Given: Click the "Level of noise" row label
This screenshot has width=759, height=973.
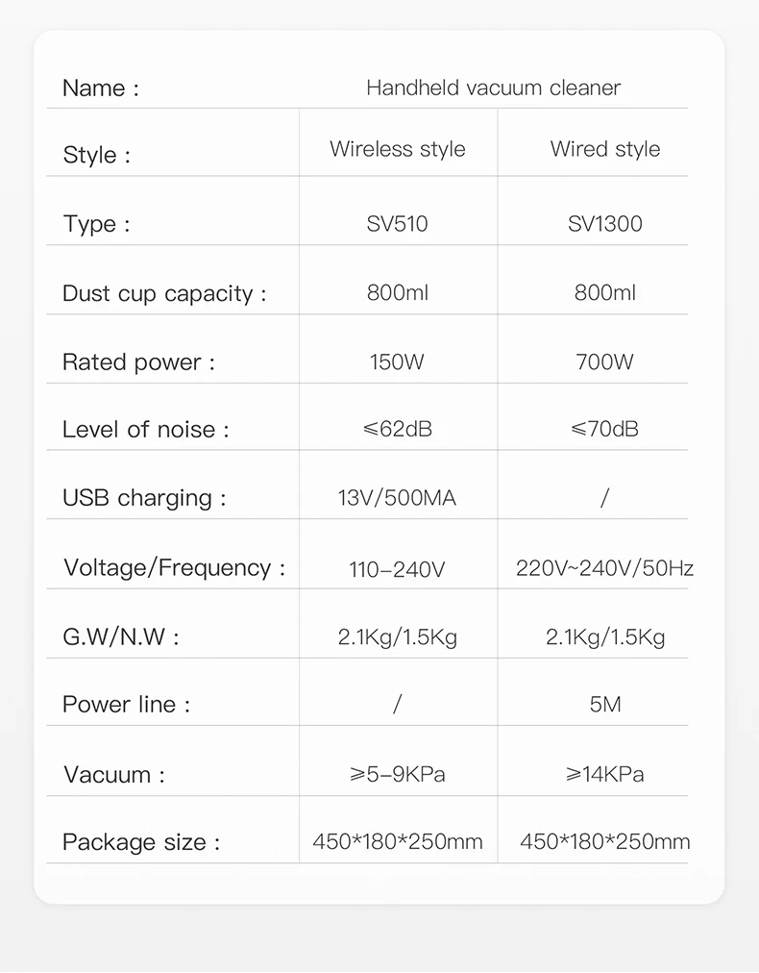Looking at the screenshot, I should click(146, 429).
